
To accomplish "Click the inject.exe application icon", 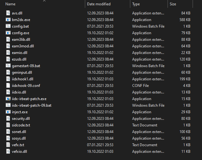I will pyautogui.click(x=8, y=112).
